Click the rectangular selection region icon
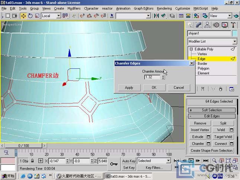The height and width of the screenshot is (180, 240). point(8,16)
